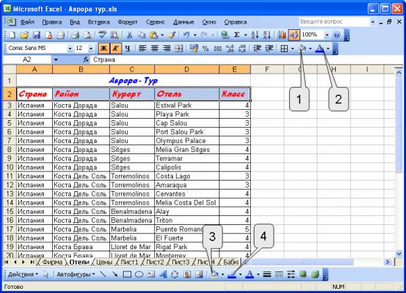Apply formatting toolbar Fill Color paint bucket
This screenshot has width=406, height=293.
(x=302, y=49)
